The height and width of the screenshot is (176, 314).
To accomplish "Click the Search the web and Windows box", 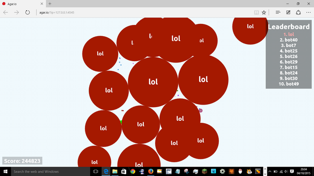I will tap(51, 172).
